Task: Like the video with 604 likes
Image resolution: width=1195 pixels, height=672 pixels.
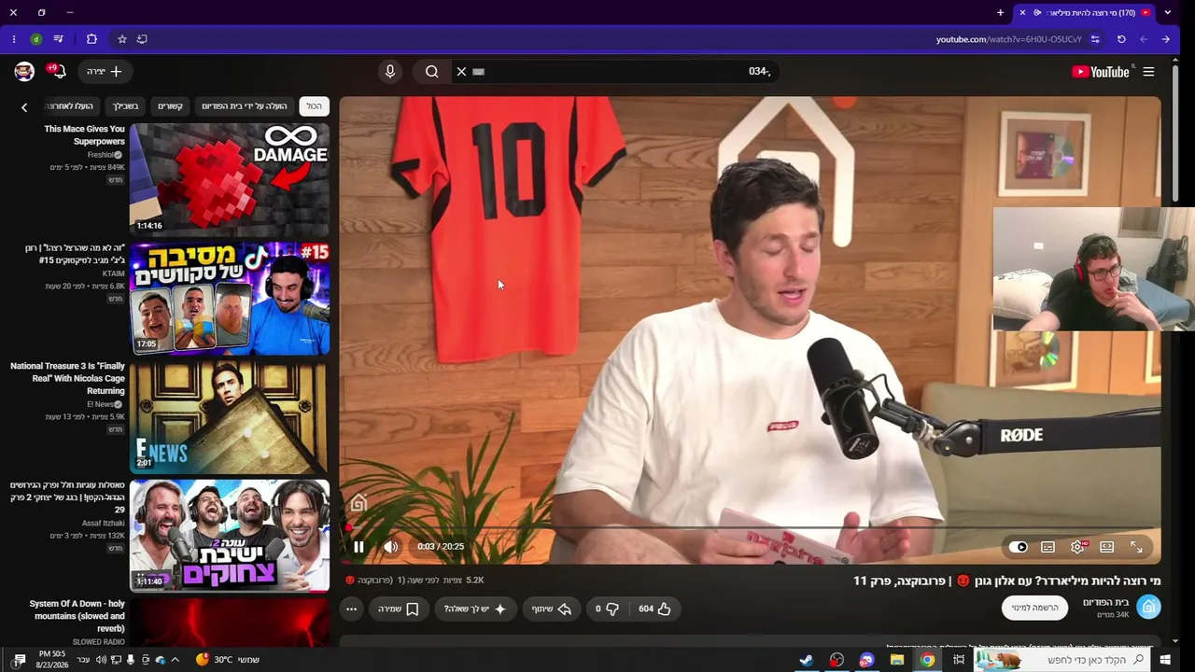Action: (654, 609)
